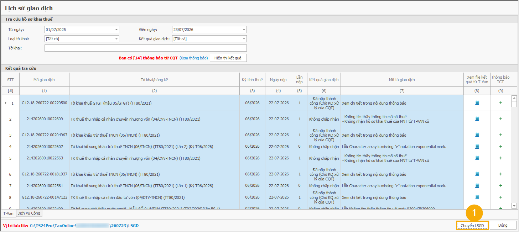Click the Ngày nộp column header

click(x=278, y=80)
